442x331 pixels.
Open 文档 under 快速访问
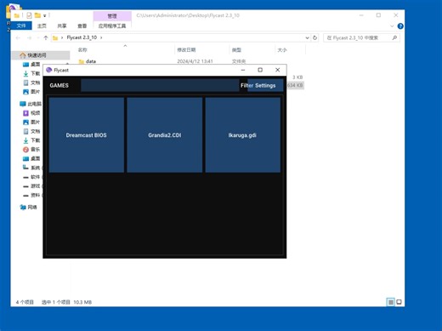pyautogui.click(x=36, y=83)
